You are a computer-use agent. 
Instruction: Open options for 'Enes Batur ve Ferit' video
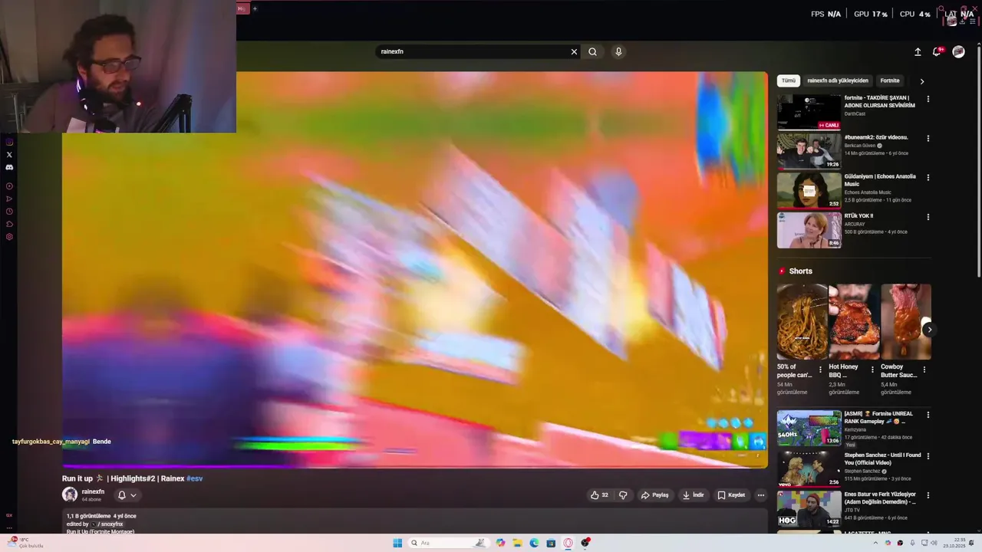pos(928,495)
